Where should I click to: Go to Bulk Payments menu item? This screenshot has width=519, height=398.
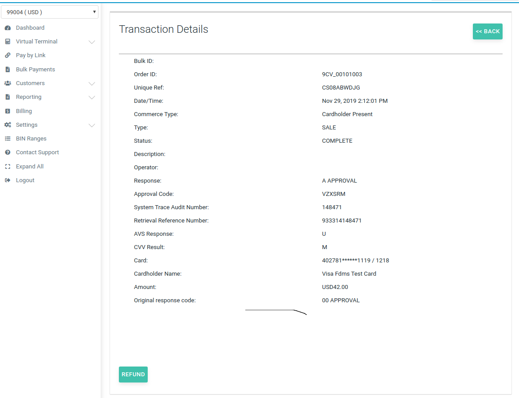coord(35,70)
